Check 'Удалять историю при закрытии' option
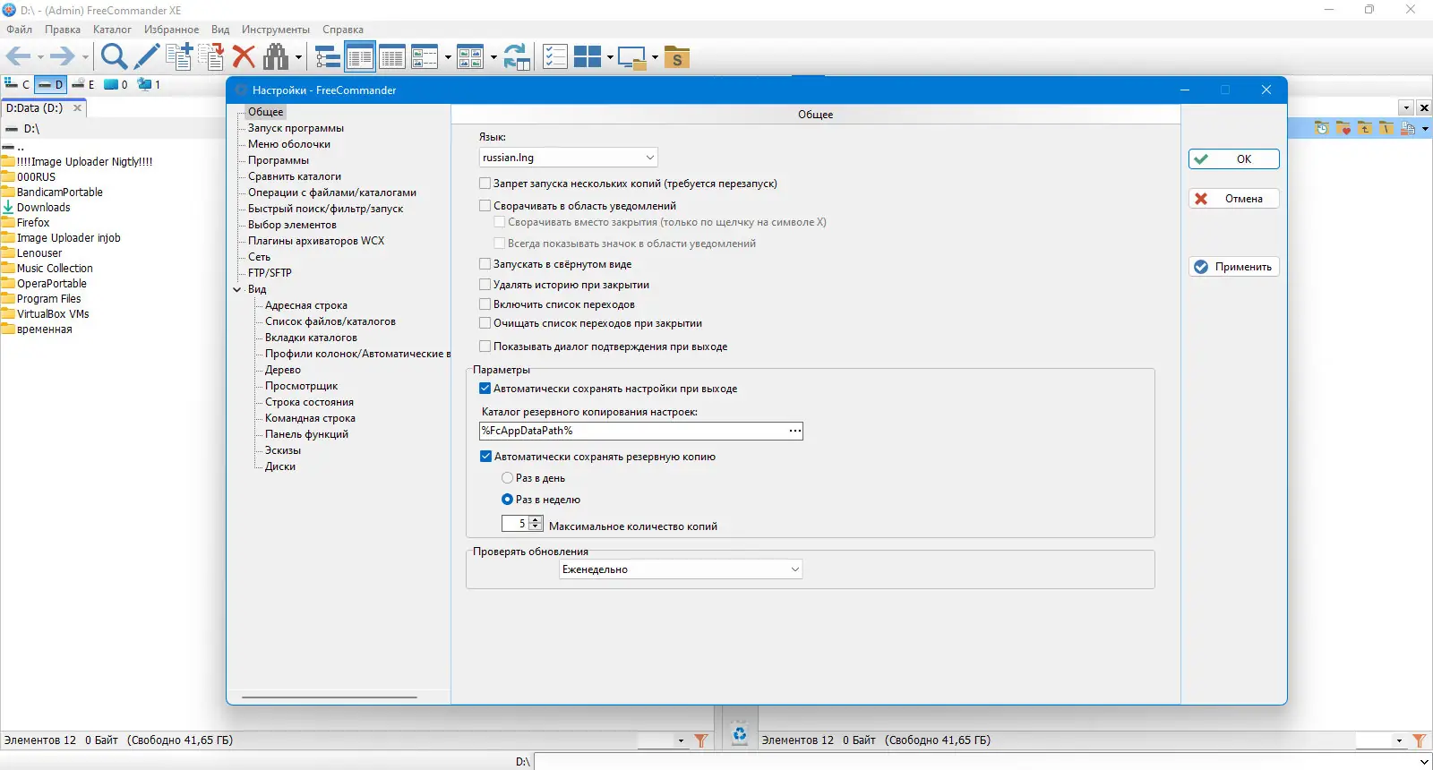Viewport: 1433px width, 770px height. coord(485,285)
